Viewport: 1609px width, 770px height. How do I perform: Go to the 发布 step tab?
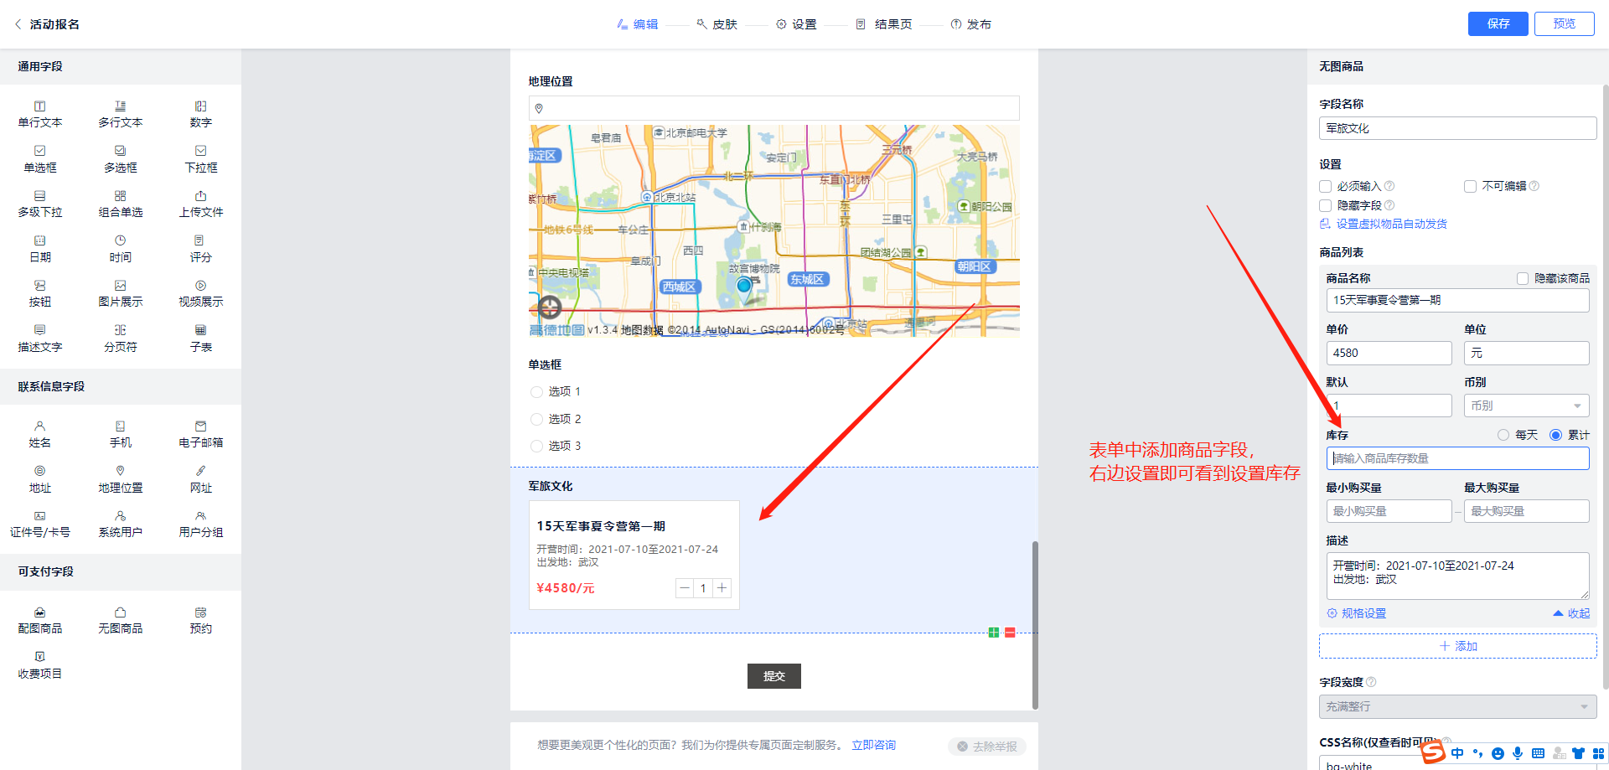(x=971, y=24)
